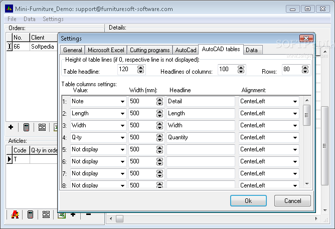Click the plus icon in Orders toolbar

(11, 127)
